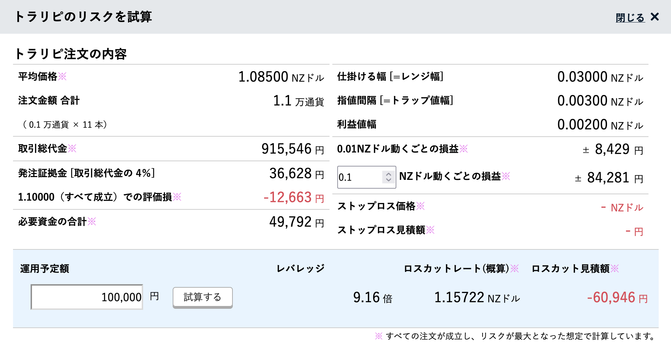671x352 pixels.
Task: Select the 915,546 円 total transaction value
Action: [x=293, y=149]
